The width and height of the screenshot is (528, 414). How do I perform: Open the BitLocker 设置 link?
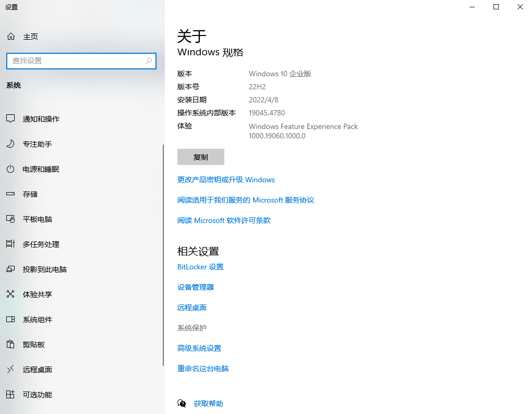pyautogui.click(x=200, y=267)
